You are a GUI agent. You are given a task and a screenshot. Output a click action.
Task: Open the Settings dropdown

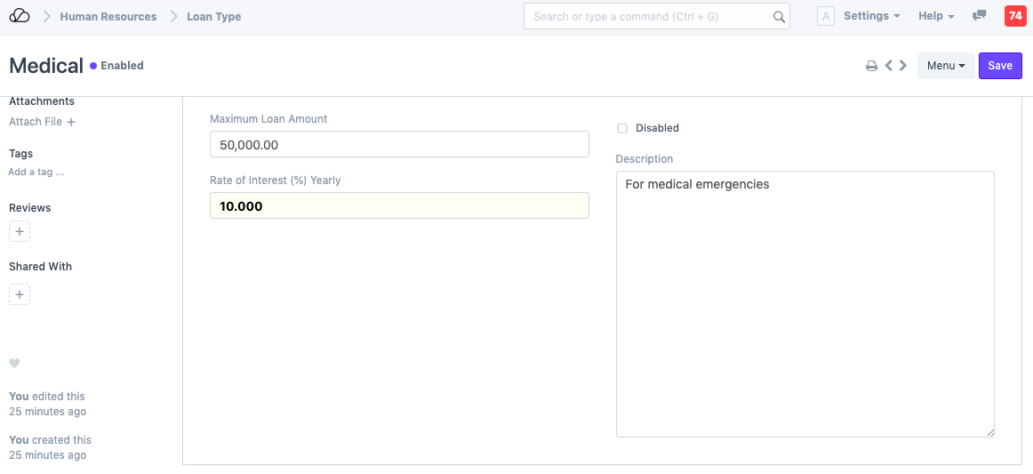point(871,16)
